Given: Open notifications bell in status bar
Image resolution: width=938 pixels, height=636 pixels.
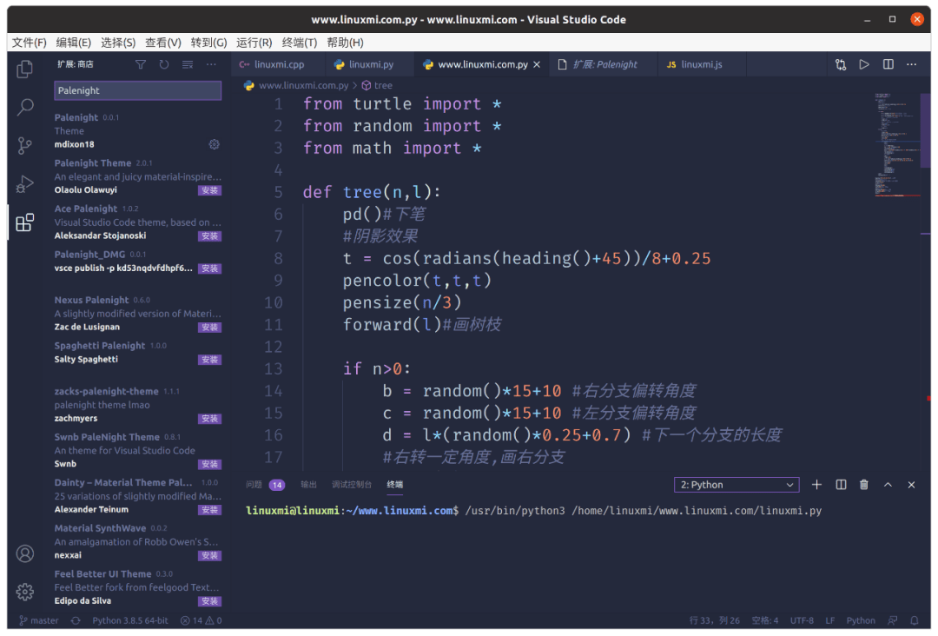Looking at the screenshot, I should 914,620.
